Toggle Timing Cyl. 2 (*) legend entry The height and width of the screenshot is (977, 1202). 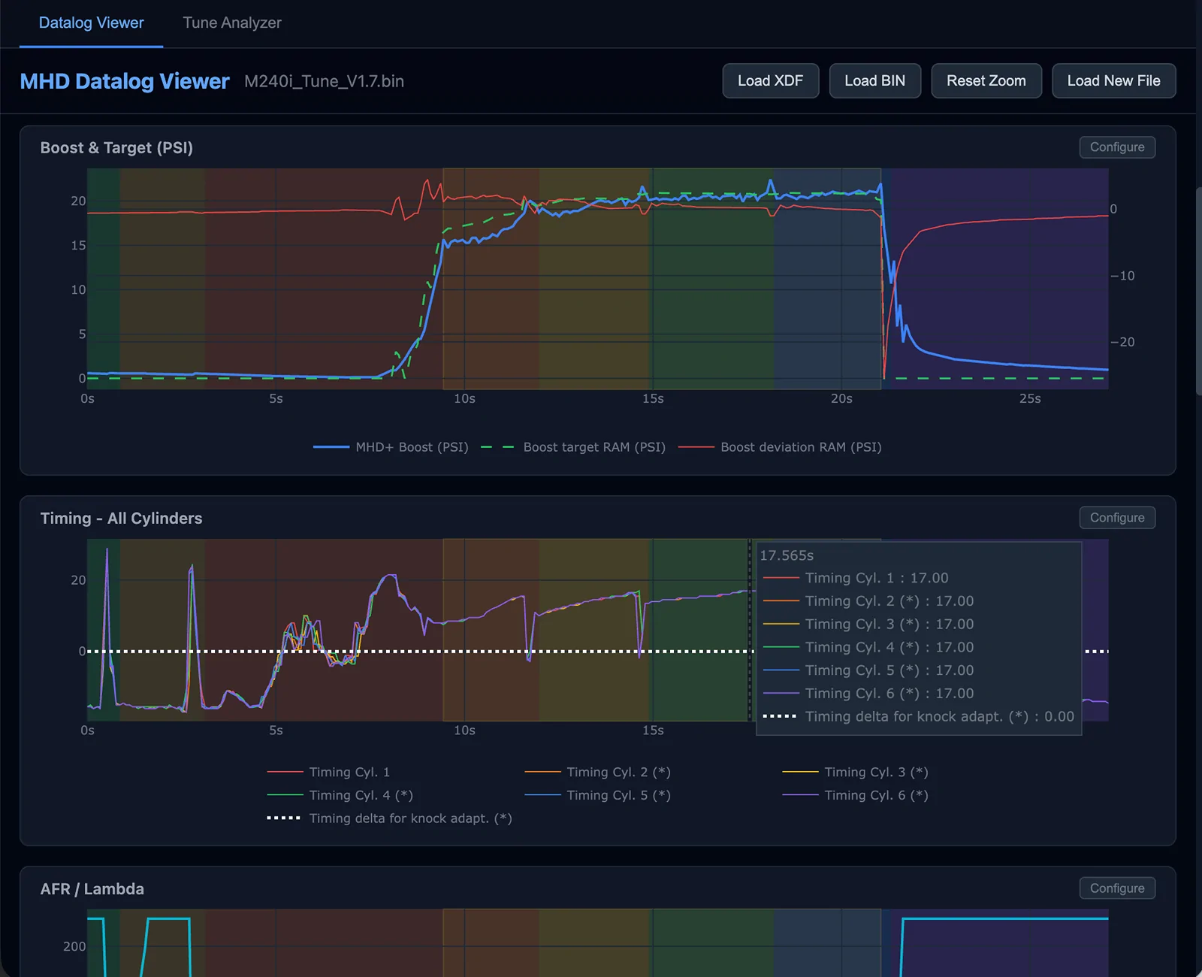[x=598, y=773]
